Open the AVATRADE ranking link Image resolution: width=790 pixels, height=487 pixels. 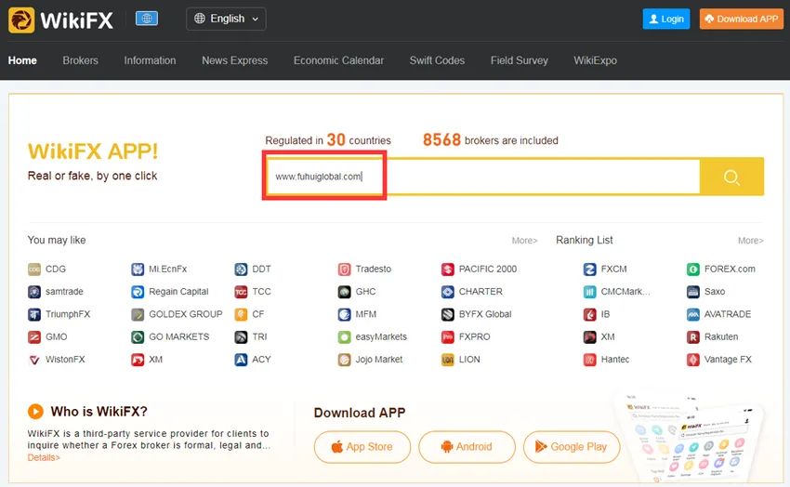coord(727,314)
